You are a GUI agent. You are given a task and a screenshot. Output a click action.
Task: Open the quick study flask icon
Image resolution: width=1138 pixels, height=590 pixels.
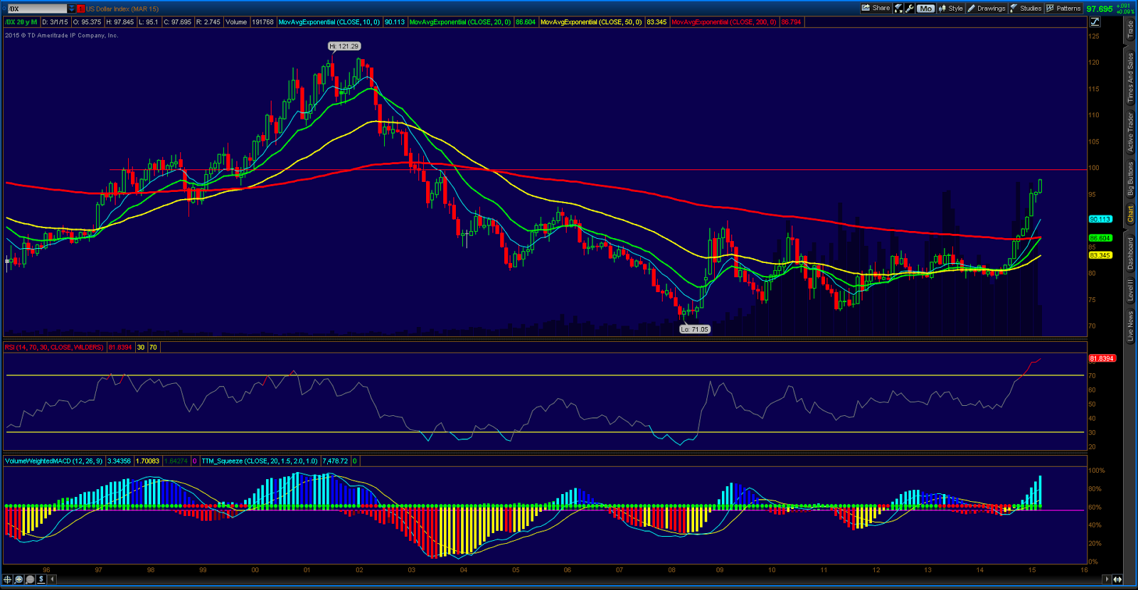point(899,9)
